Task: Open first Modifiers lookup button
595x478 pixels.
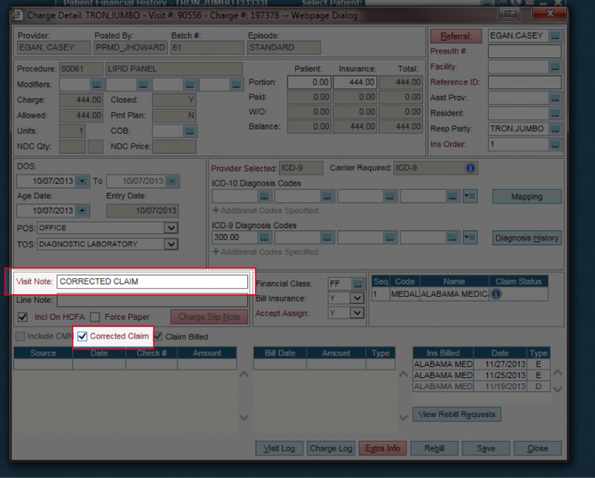Action: [x=96, y=84]
